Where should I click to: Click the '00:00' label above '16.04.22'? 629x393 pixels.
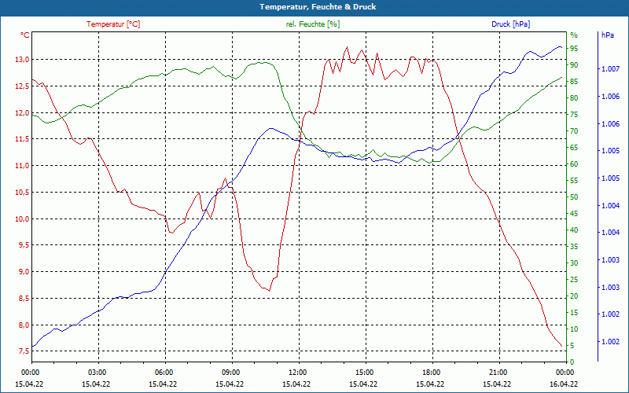point(565,372)
